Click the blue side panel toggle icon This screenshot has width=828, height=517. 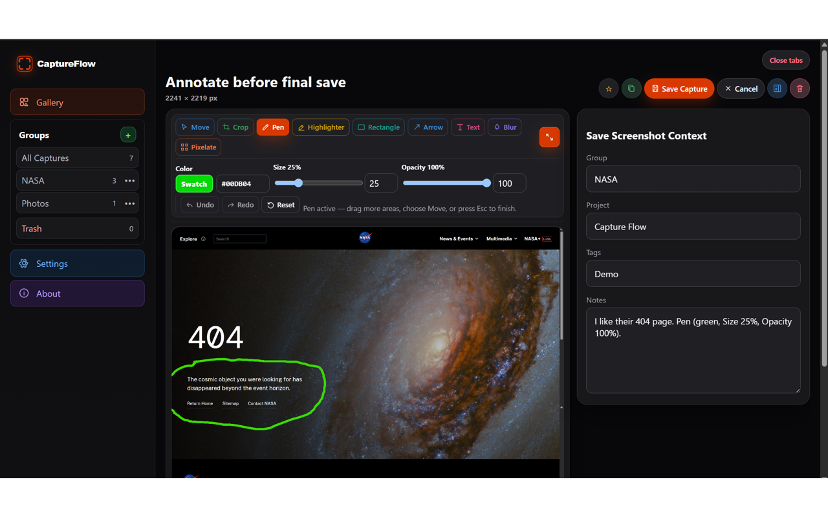point(777,89)
